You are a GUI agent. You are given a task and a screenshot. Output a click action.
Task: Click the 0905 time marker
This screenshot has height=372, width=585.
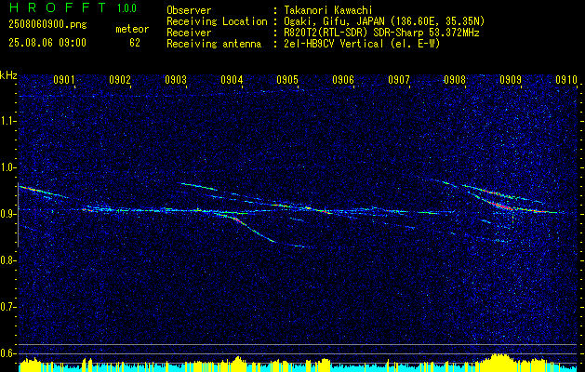coord(287,80)
